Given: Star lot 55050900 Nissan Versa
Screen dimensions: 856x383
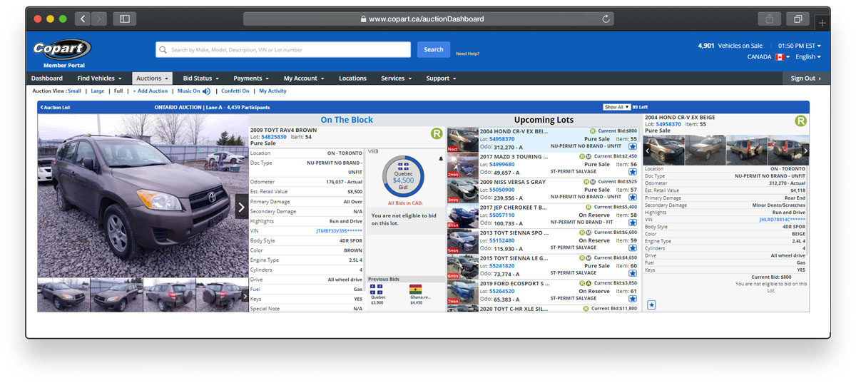Looking at the screenshot, I should pyautogui.click(x=633, y=197).
